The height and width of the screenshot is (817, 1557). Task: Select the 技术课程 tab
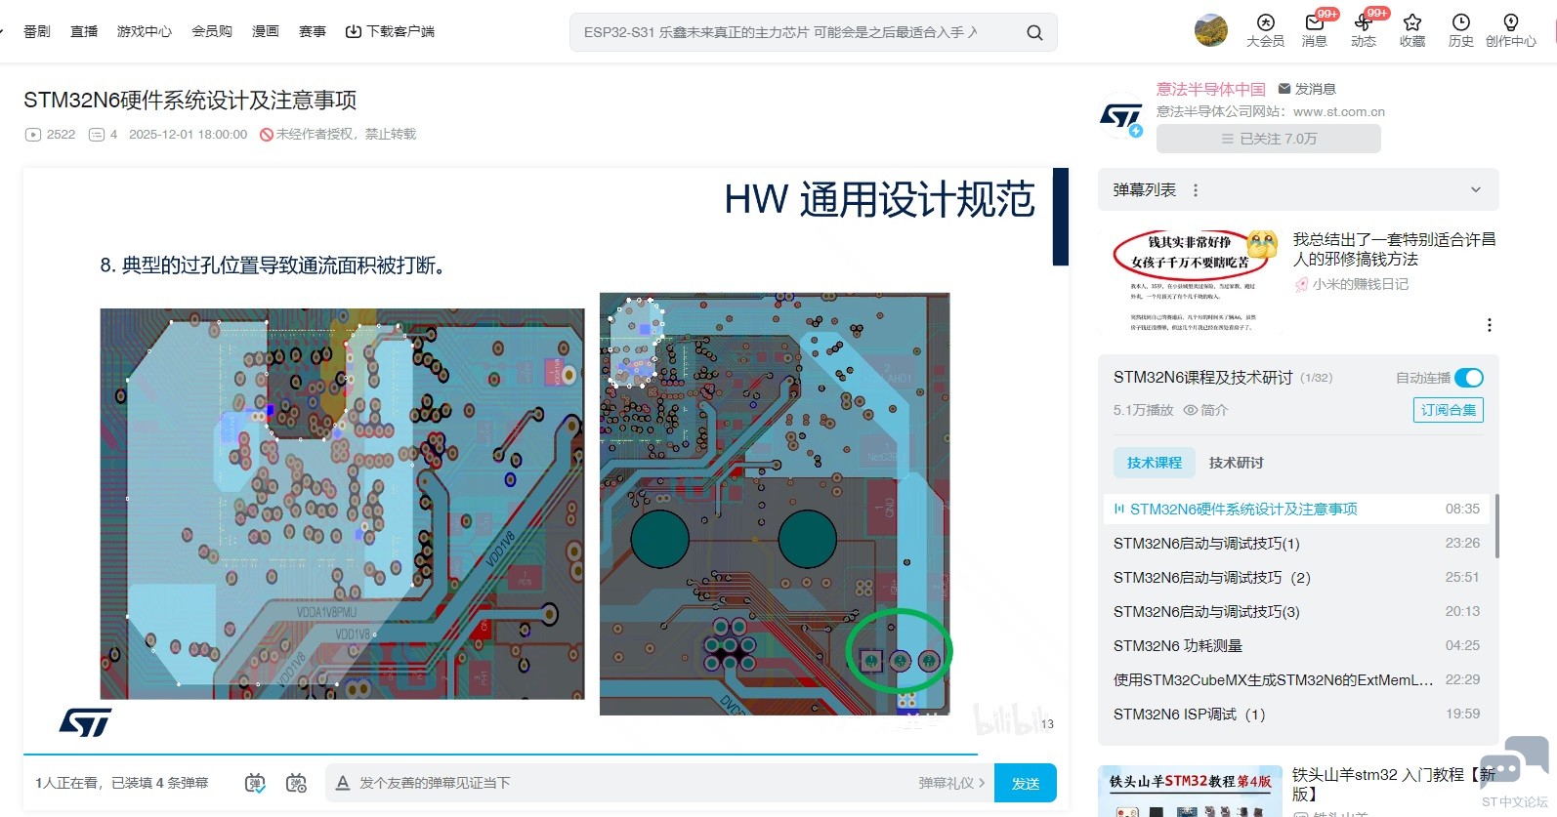coord(1154,463)
